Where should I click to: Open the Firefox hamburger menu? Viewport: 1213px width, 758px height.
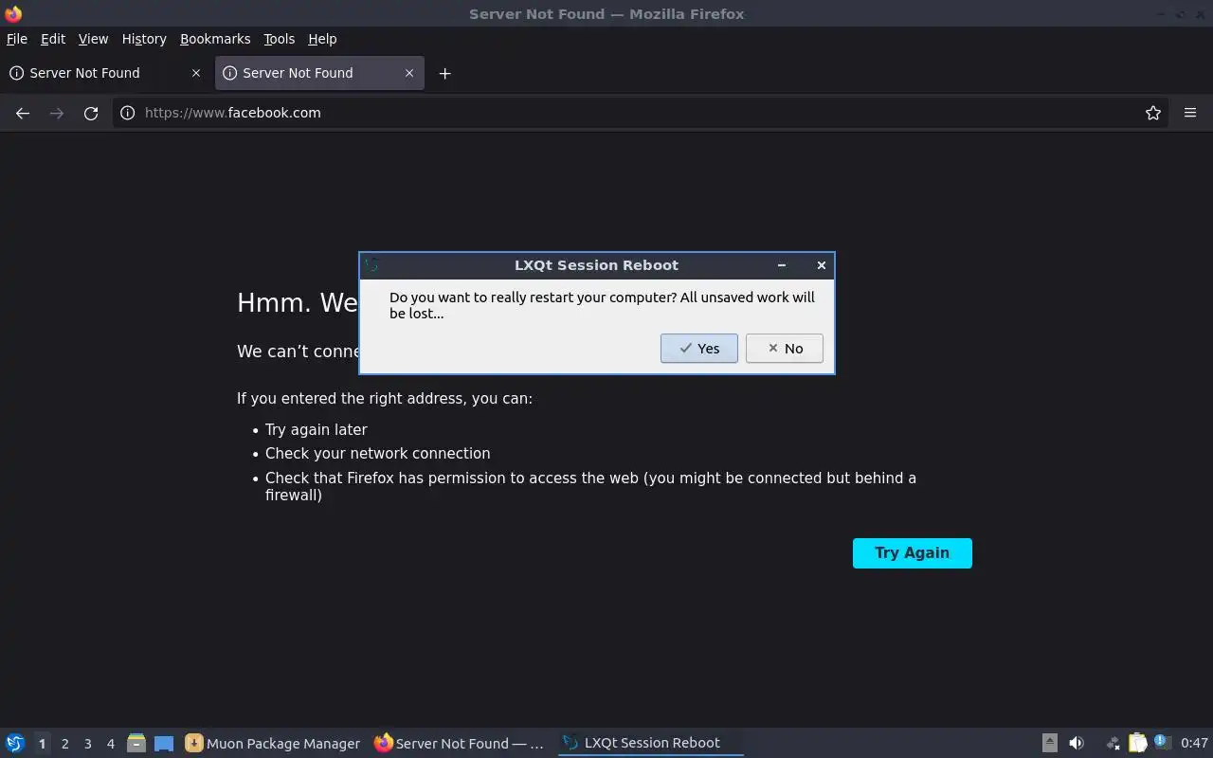1190,113
